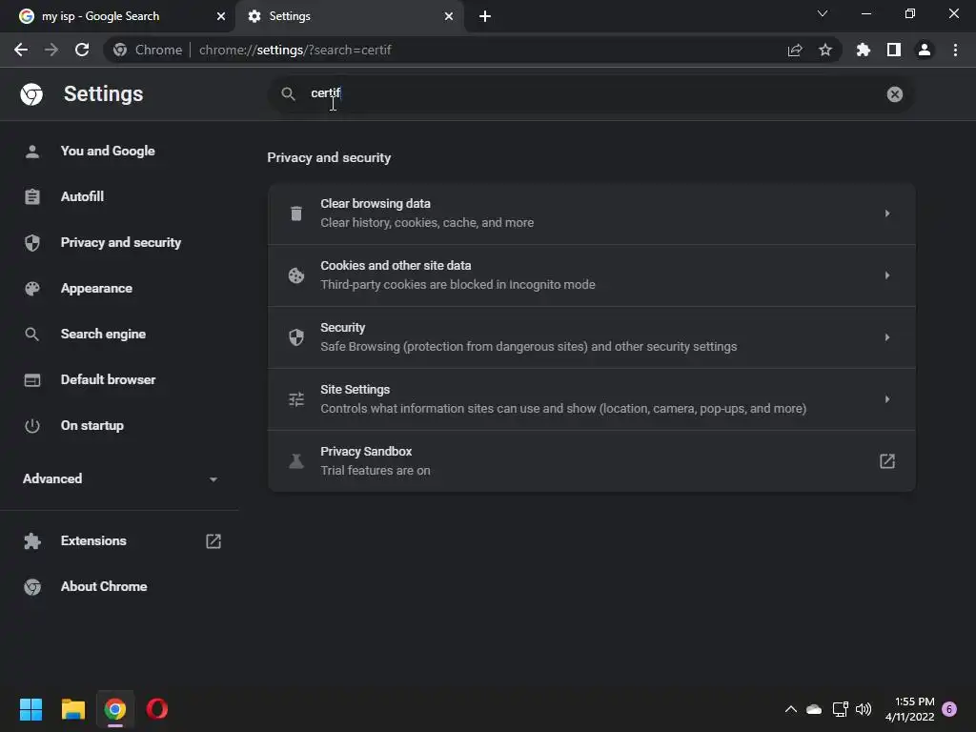Launch Opera from the taskbar
The image size is (976, 732).
tap(157, 709)
